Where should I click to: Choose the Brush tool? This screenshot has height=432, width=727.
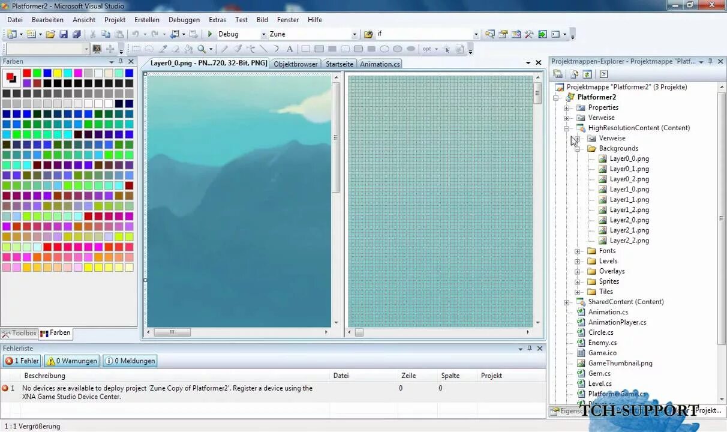point(238,49)
